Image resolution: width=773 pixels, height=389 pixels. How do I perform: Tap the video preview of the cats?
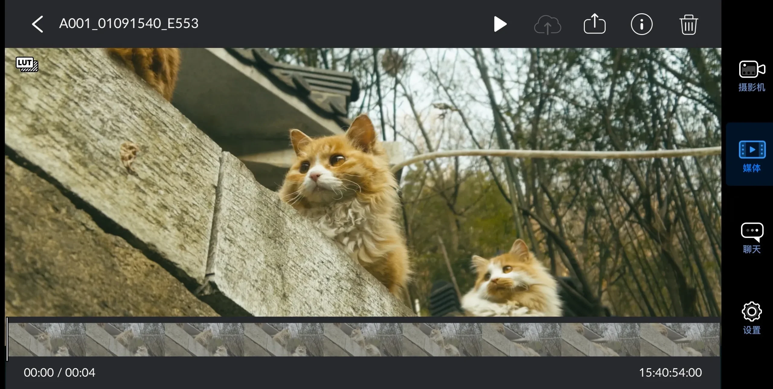pyautogui.click(x=363, y=182)
